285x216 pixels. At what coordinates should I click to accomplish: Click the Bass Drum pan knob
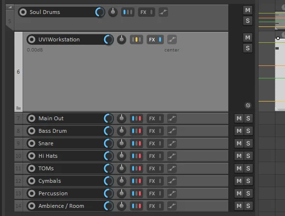tap(122, 131)
